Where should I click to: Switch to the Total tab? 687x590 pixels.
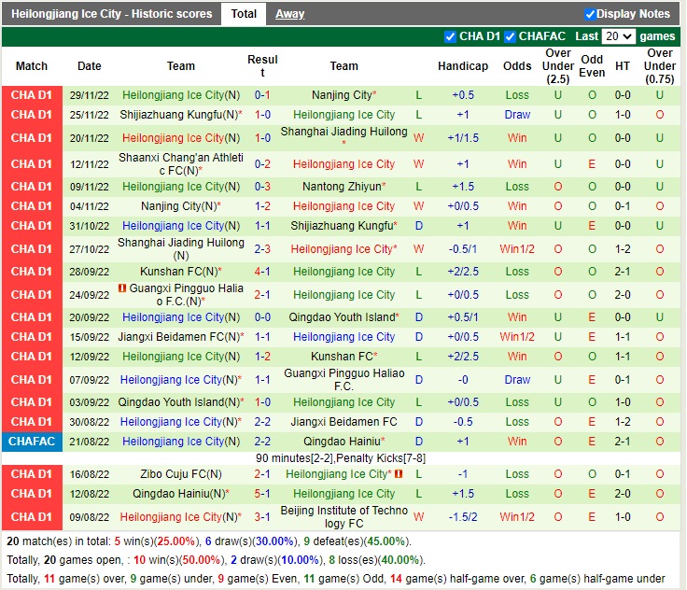[244, 14]
